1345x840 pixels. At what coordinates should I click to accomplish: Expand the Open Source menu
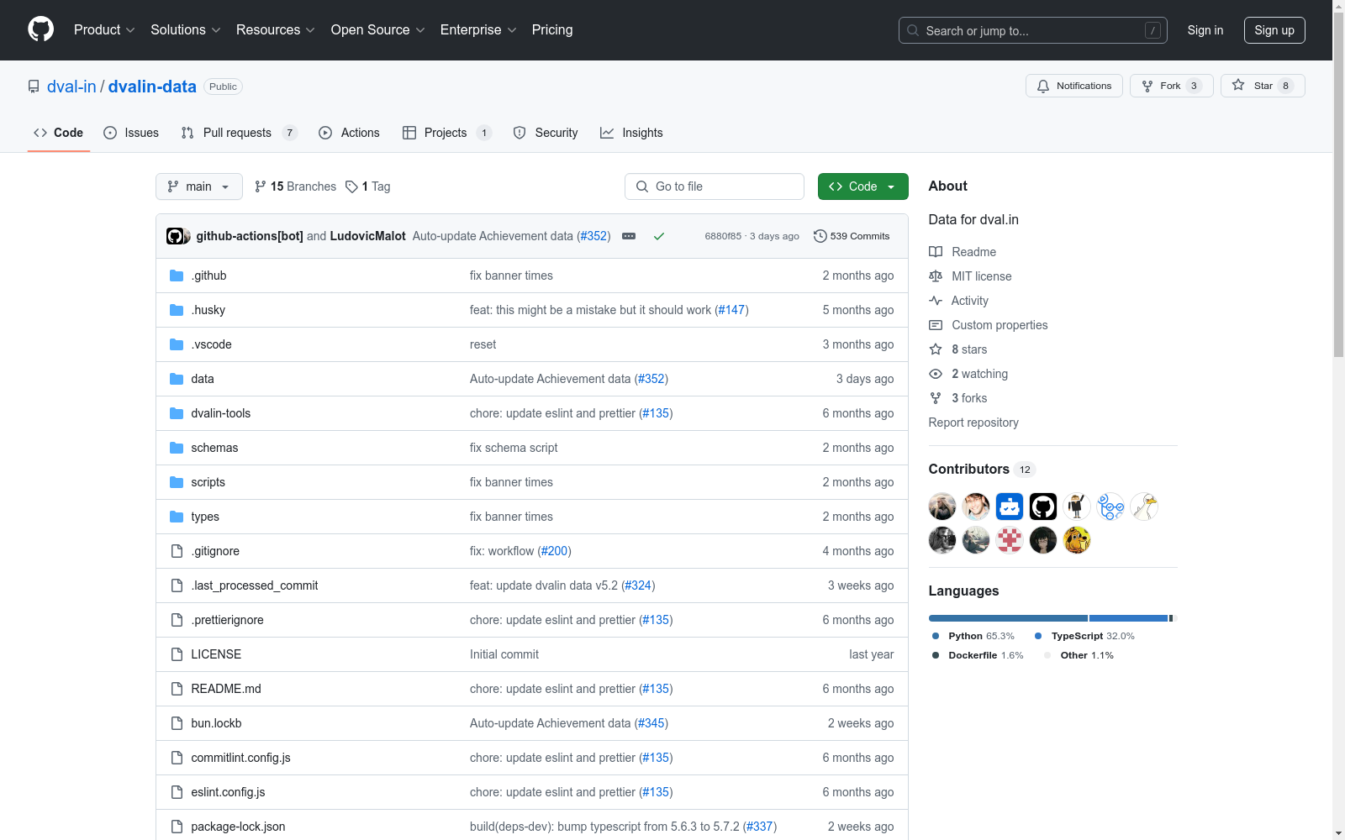pos(378,30)
